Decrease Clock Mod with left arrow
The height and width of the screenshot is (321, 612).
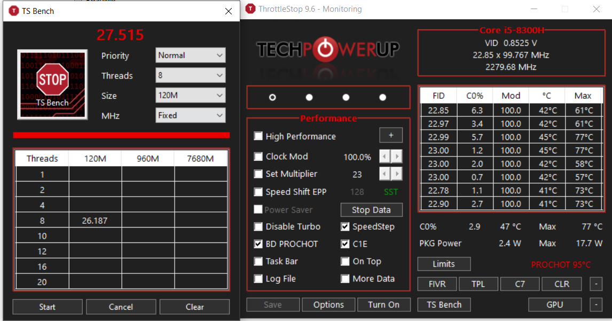[385, 156]
